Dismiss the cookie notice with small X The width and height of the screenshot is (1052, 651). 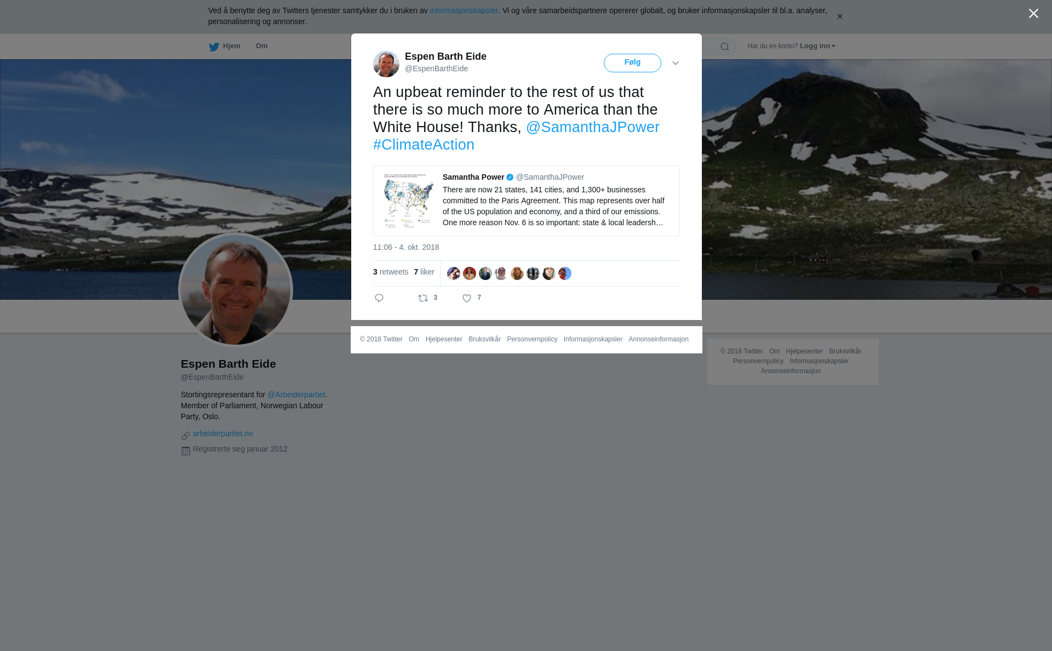click(x=839, y=16)
